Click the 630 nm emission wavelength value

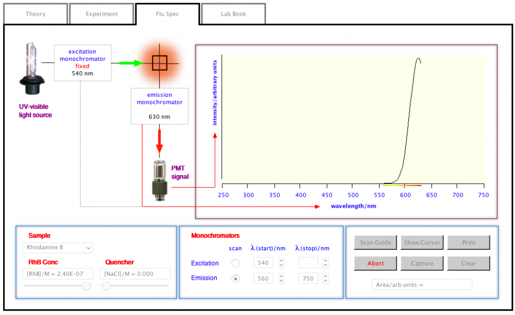tap(159, 116)
